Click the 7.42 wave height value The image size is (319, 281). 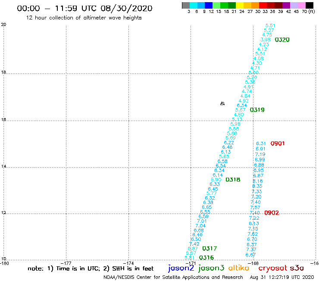click(x=194, y=244)
